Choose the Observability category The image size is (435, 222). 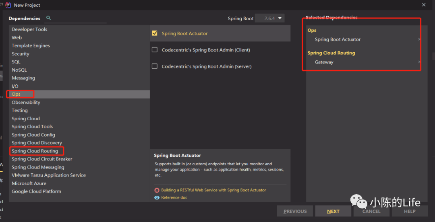pyautogui.click(x=26, y=103)
